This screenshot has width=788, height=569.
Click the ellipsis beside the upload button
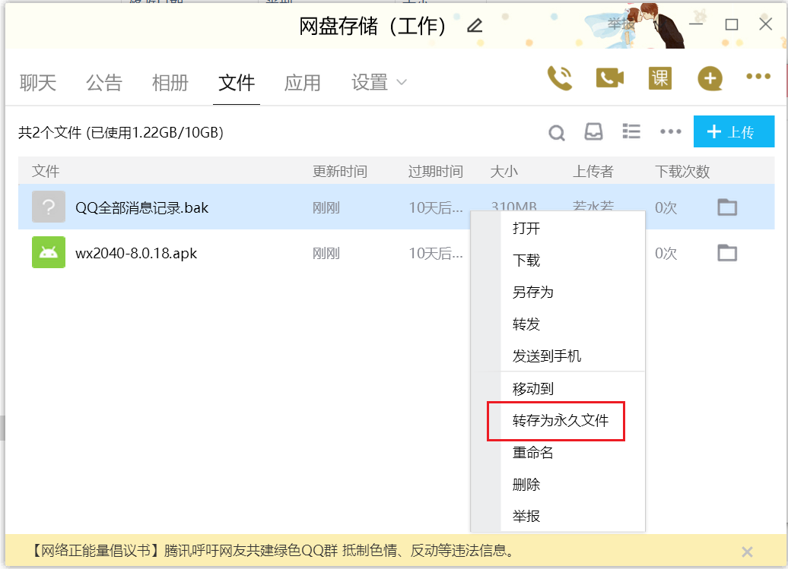click(x=670, y=131)
